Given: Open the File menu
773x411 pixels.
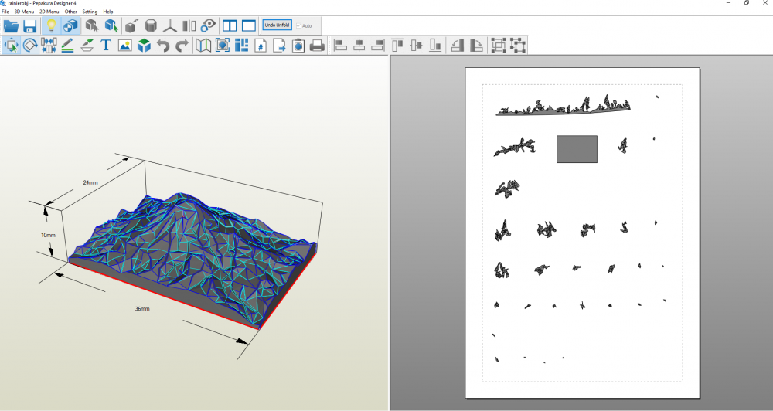Looking at the screenshot, I should click(5, 12).
